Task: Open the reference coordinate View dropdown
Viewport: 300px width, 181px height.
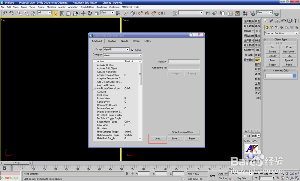Action: point(107,13)
